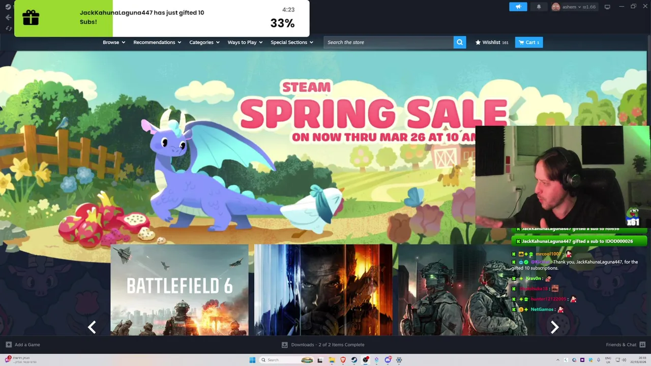Viewport: 651px width, 366px height.
Task: Open the middle featured game with man's face
Action: click(323, 290)
